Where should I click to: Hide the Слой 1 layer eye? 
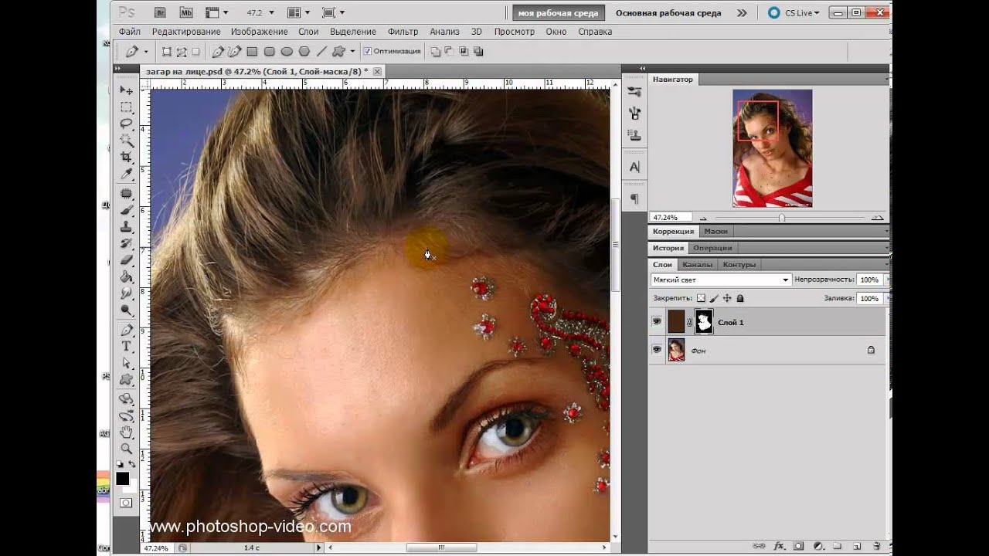coord(657,322)
